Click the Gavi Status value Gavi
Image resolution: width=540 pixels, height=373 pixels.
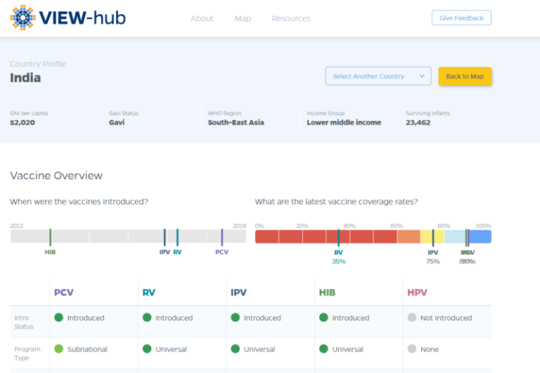pos(117,122)
